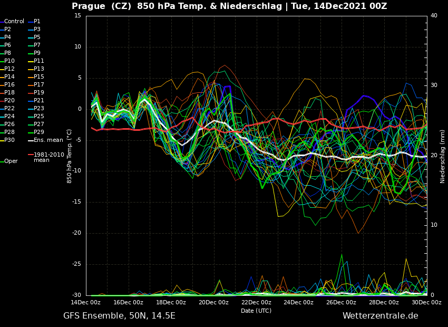This screenshot has height=327, width=448.
Task: Click the P20 legend label
Action: (x=9, y=101)
